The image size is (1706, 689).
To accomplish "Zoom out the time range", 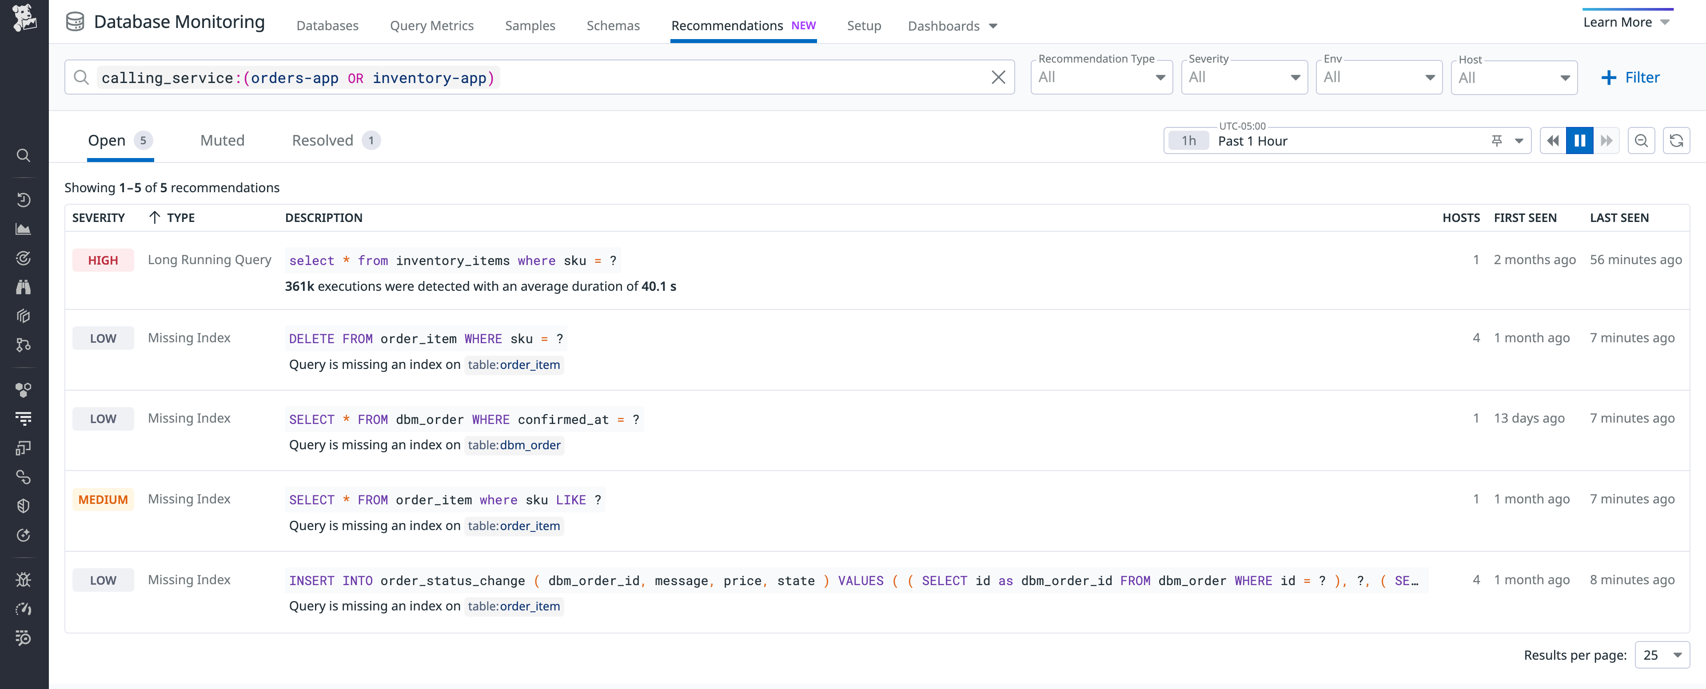I will tap(1641, 141).
